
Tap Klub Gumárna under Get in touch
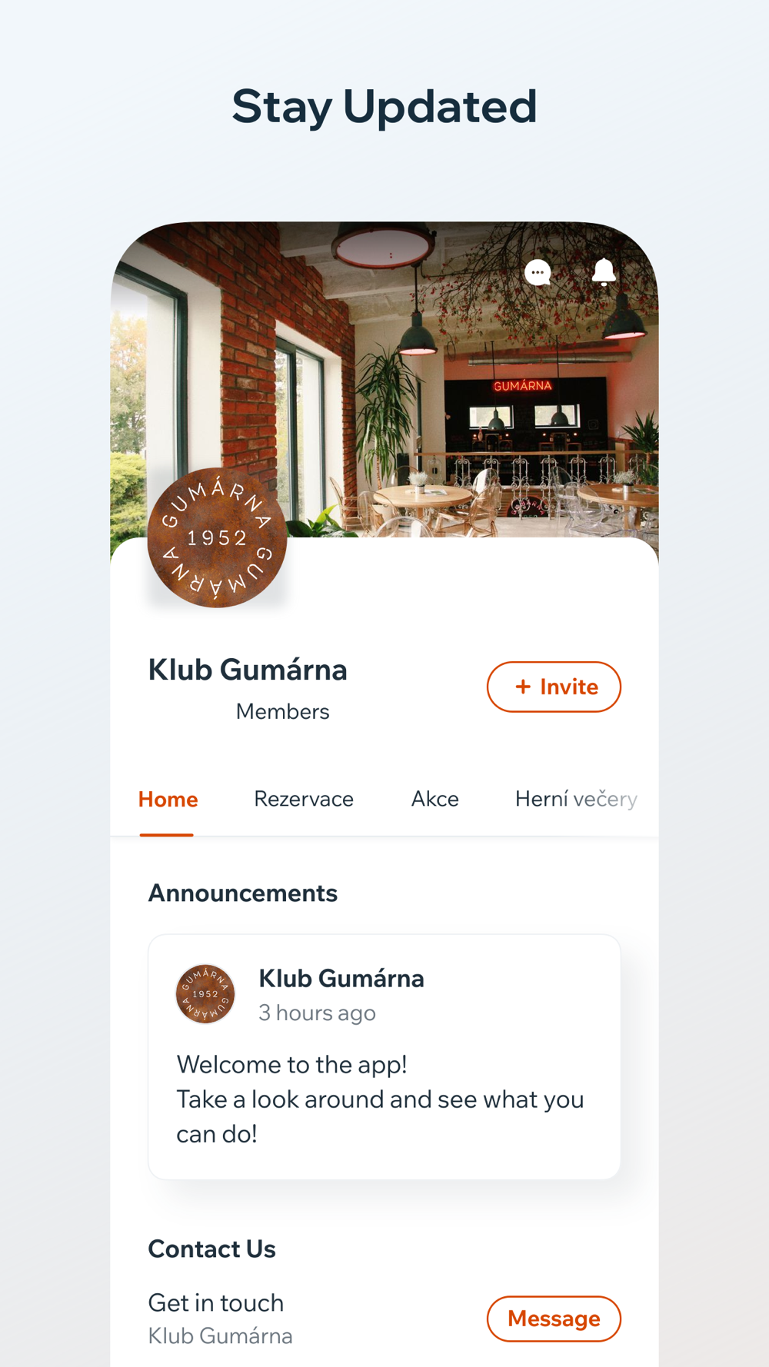click(x=221, y=1336)
